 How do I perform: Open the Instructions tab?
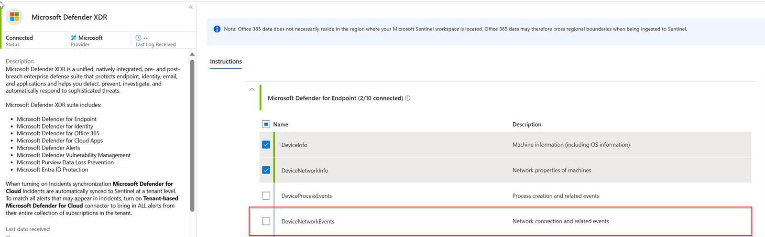pyautogui.click(x=226, y=62)
